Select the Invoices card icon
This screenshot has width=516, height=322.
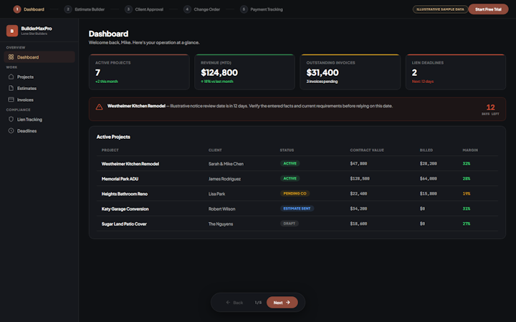(11, 99)
